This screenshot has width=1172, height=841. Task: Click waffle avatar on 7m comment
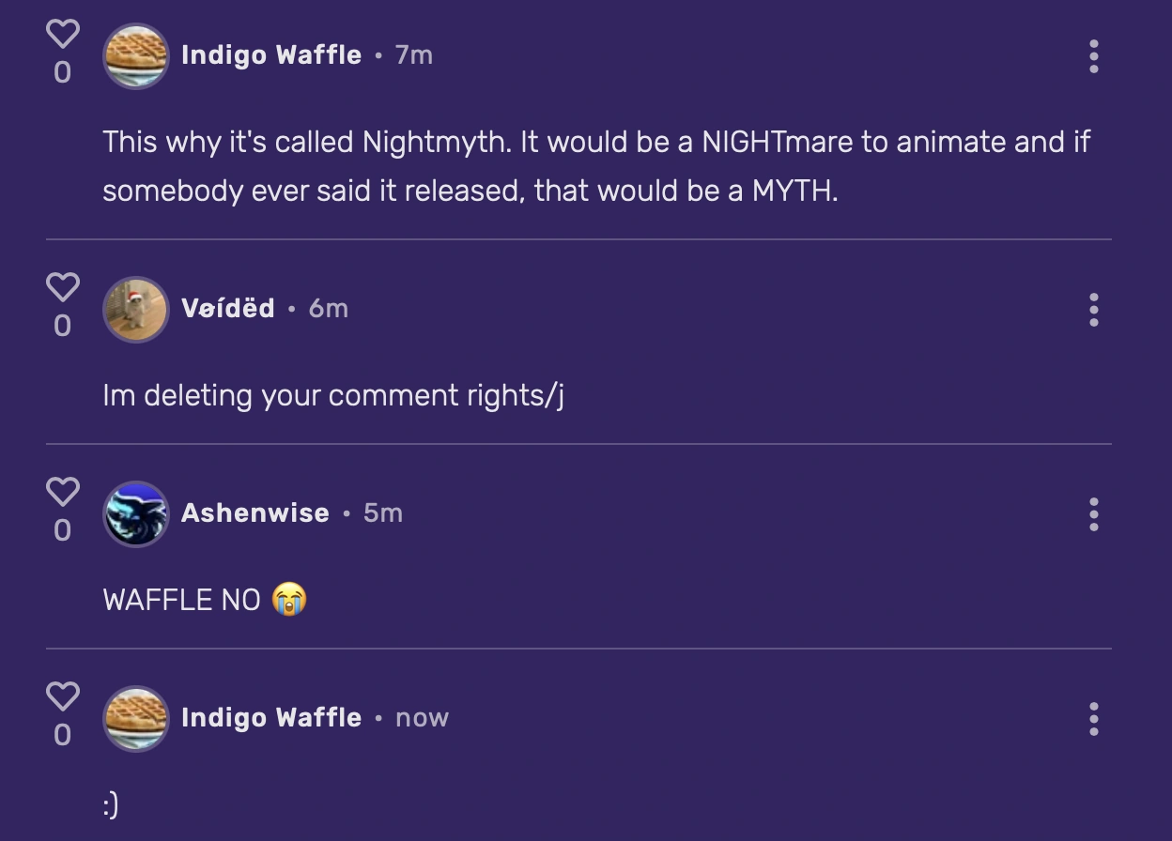point(136,56)
